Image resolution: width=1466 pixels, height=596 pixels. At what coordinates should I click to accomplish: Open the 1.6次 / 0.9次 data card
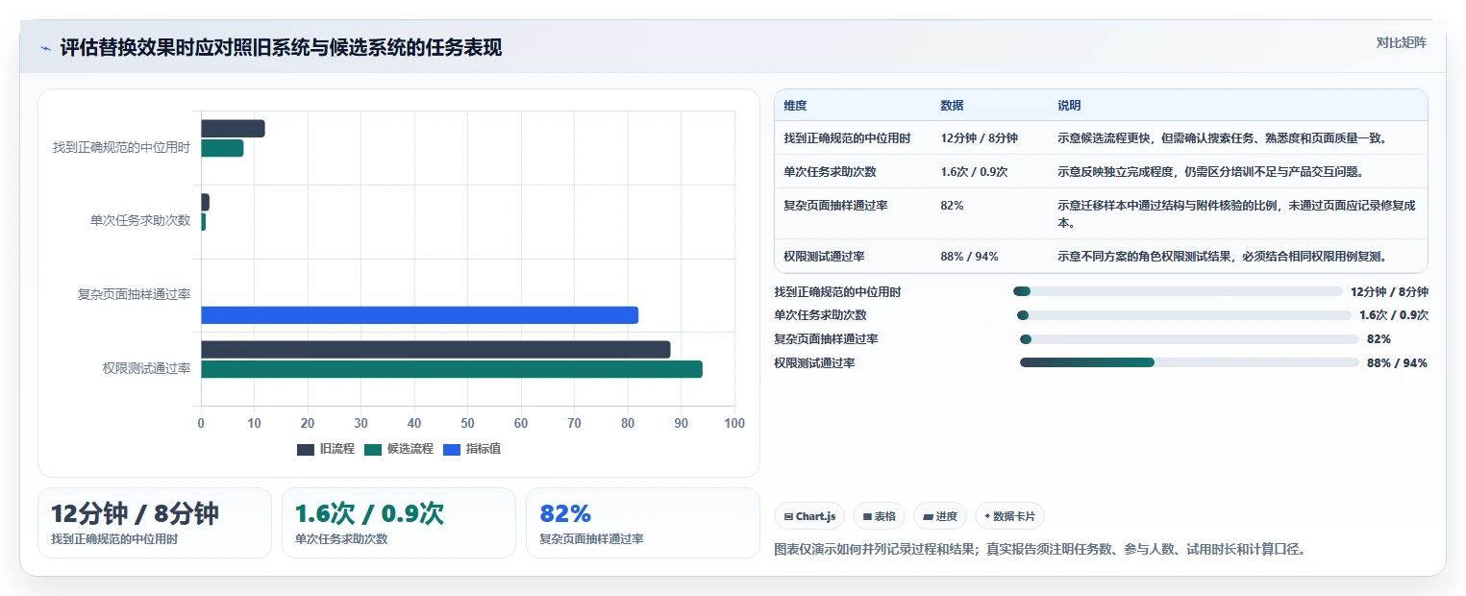[399, 523]
